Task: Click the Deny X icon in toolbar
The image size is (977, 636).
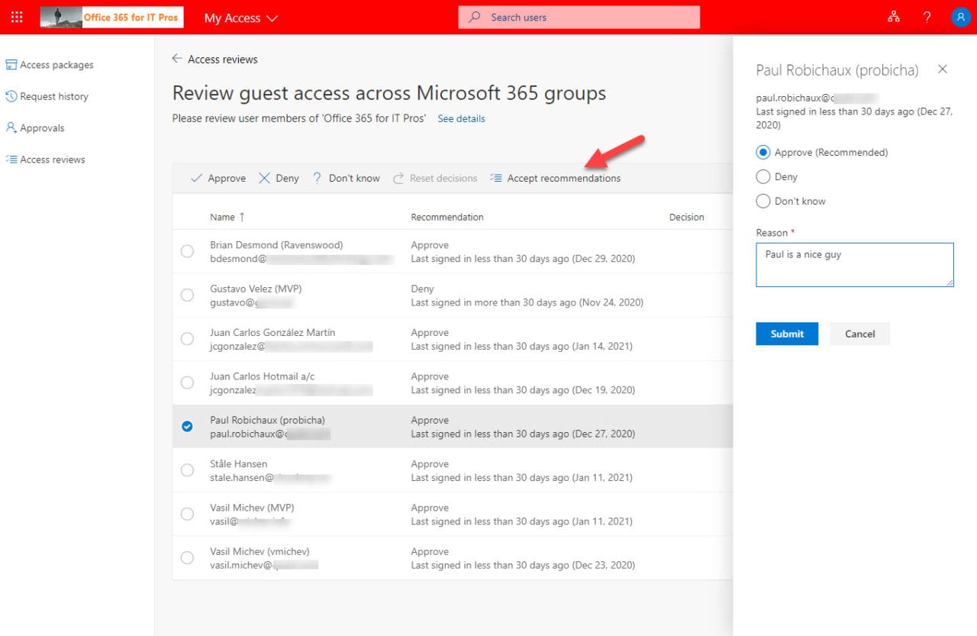Action: click(264, 178)
